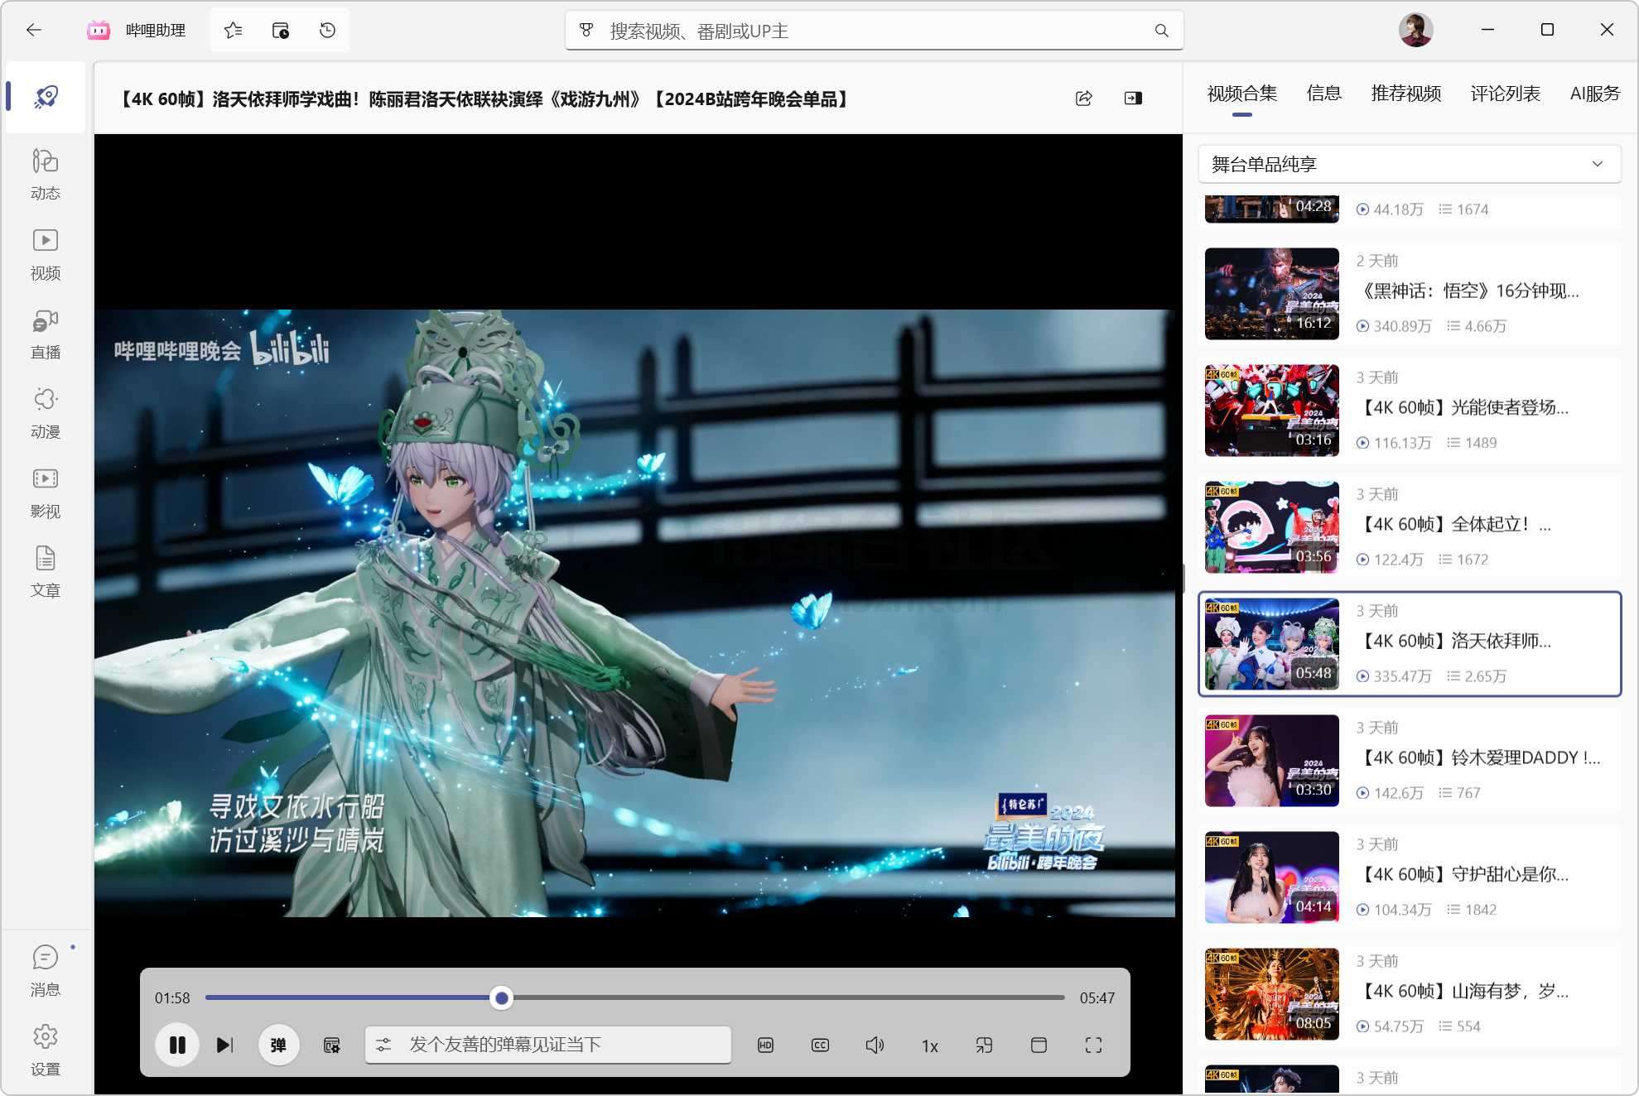Open user avatar profile
1639x1096 pixels.
(1415, 30)
